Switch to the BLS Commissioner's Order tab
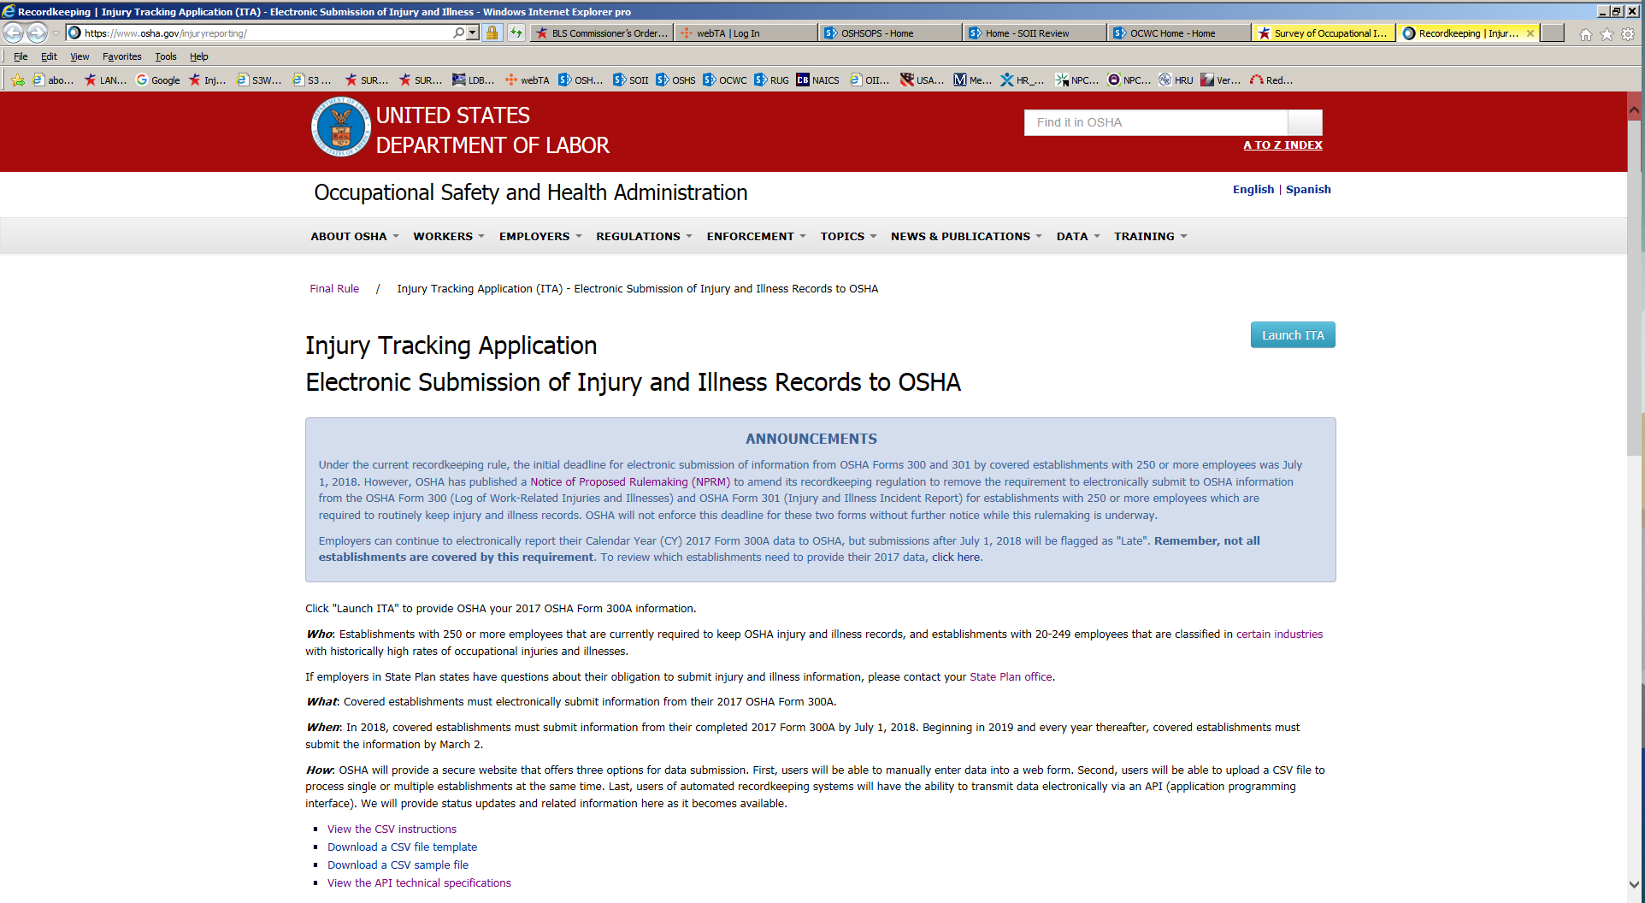1645x903 pixels. tap(601, 33)
